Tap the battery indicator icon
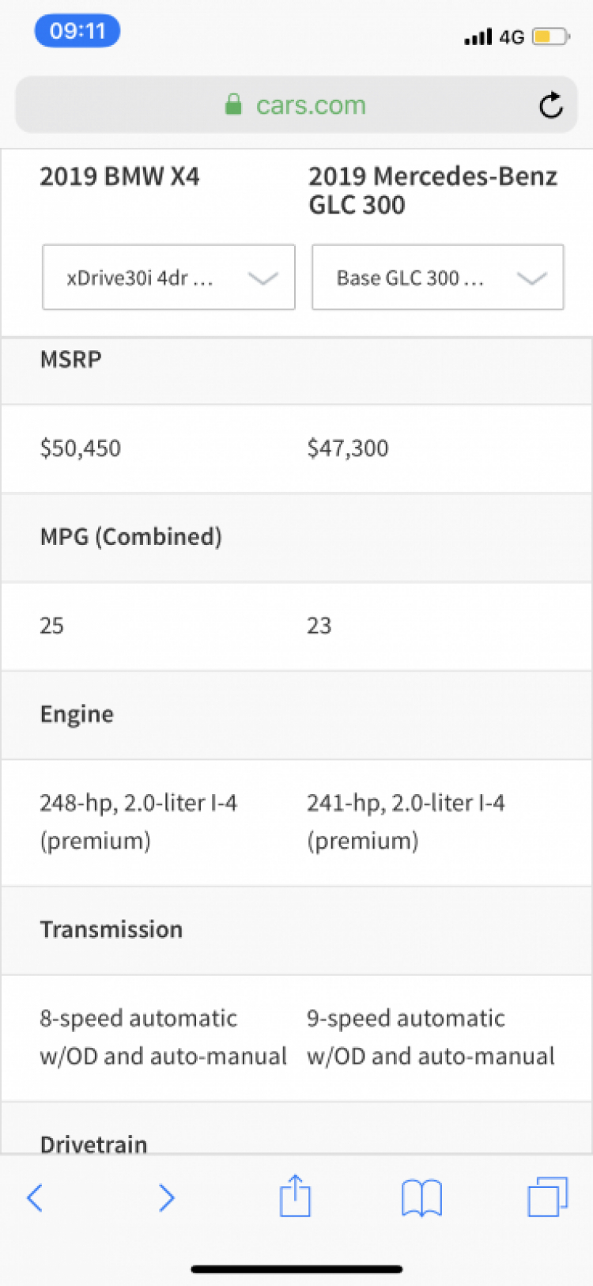 [550, 36]
